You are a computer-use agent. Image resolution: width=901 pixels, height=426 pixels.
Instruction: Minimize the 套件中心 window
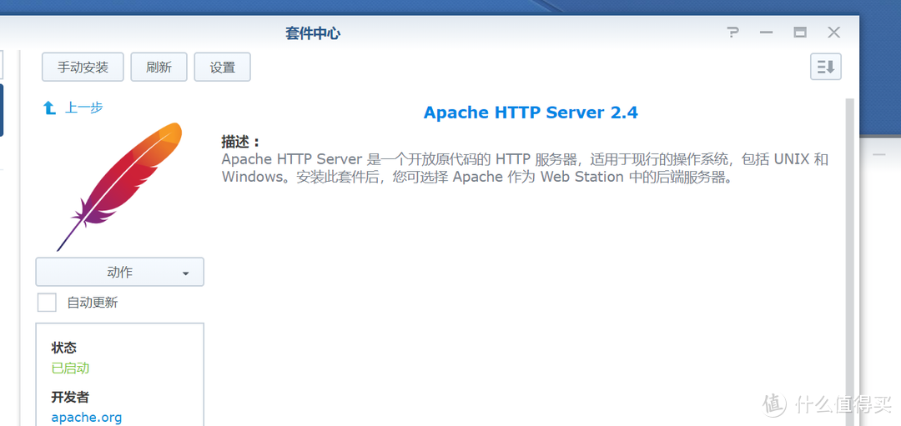point(766,33)
